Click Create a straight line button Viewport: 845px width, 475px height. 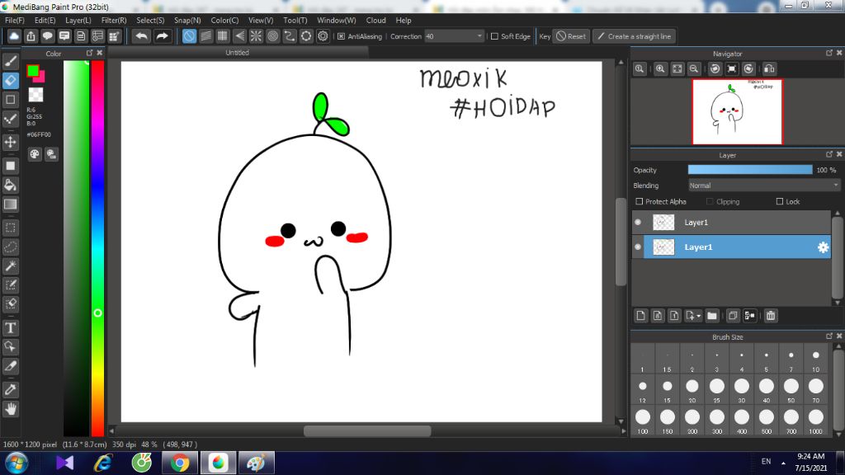click(x=635, y=36)
